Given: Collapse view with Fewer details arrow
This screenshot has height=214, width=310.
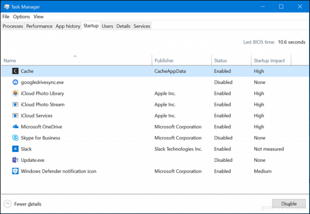Looking at the screenshot, I should [x=8, y=204].
